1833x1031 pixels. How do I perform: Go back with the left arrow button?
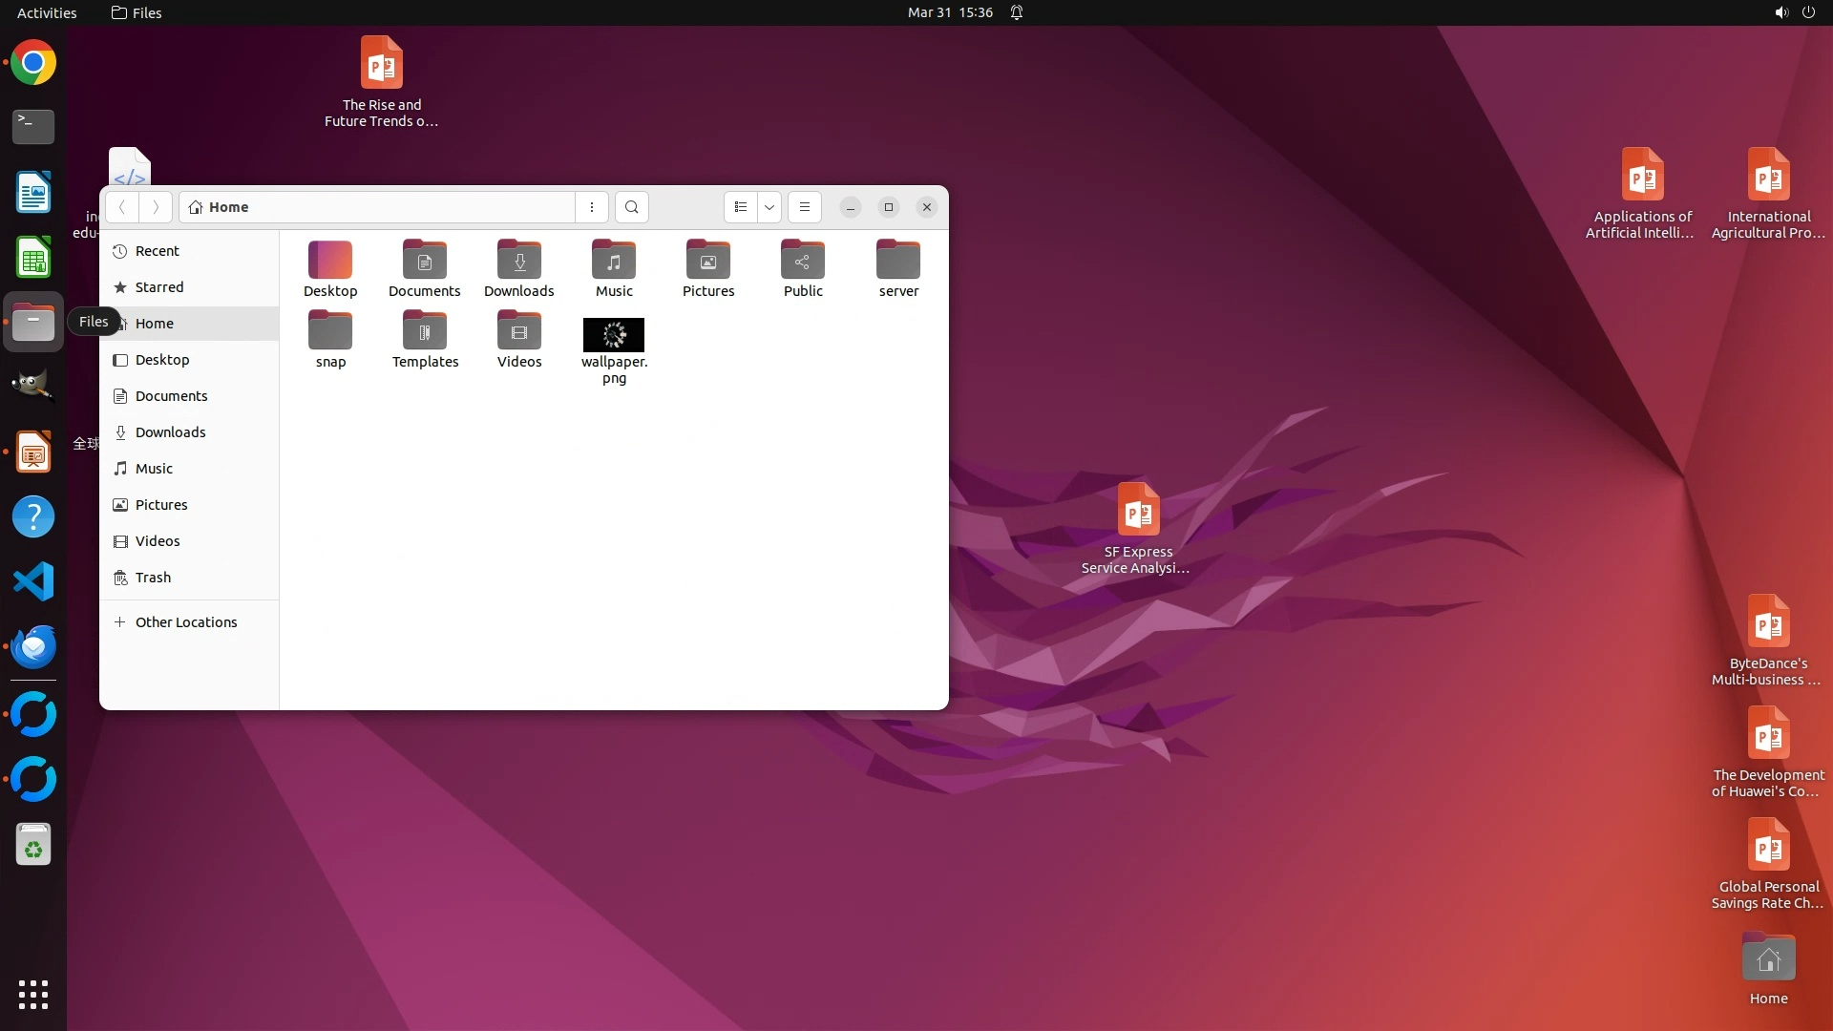pyautogui.click(x=122, y=207)
